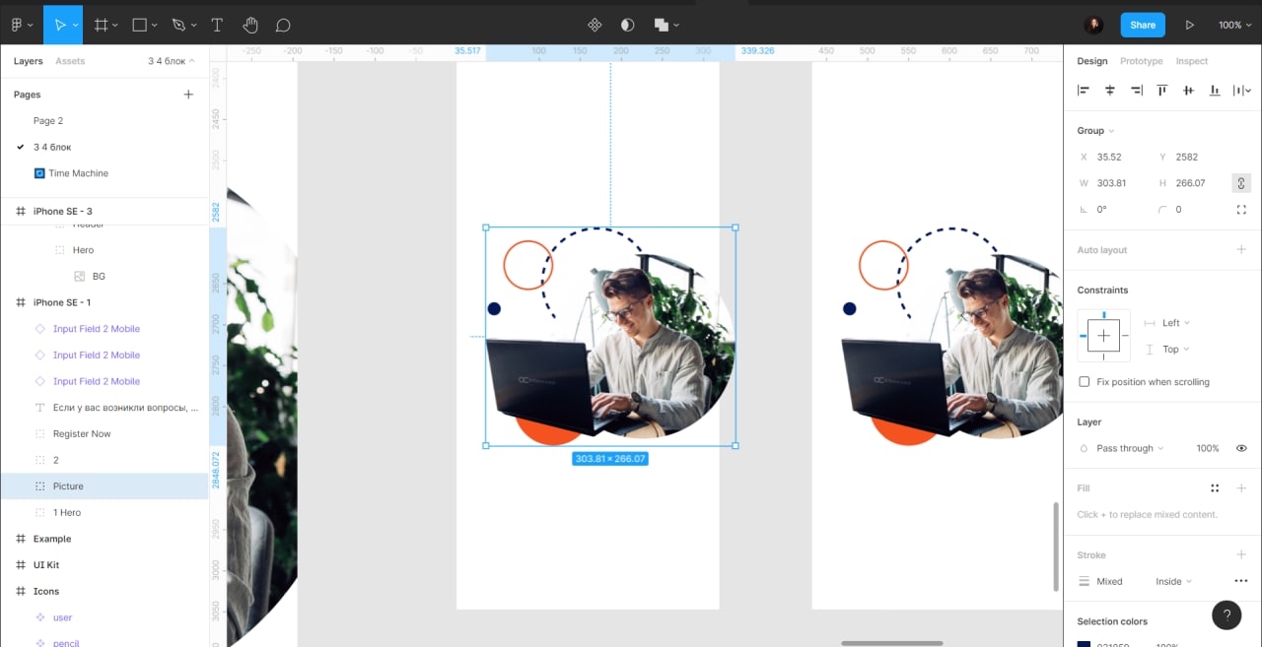Image resolution: width=1262 pixels, height=647 pixels.
Task: Select the Hand tool
Action: point(250,25)
